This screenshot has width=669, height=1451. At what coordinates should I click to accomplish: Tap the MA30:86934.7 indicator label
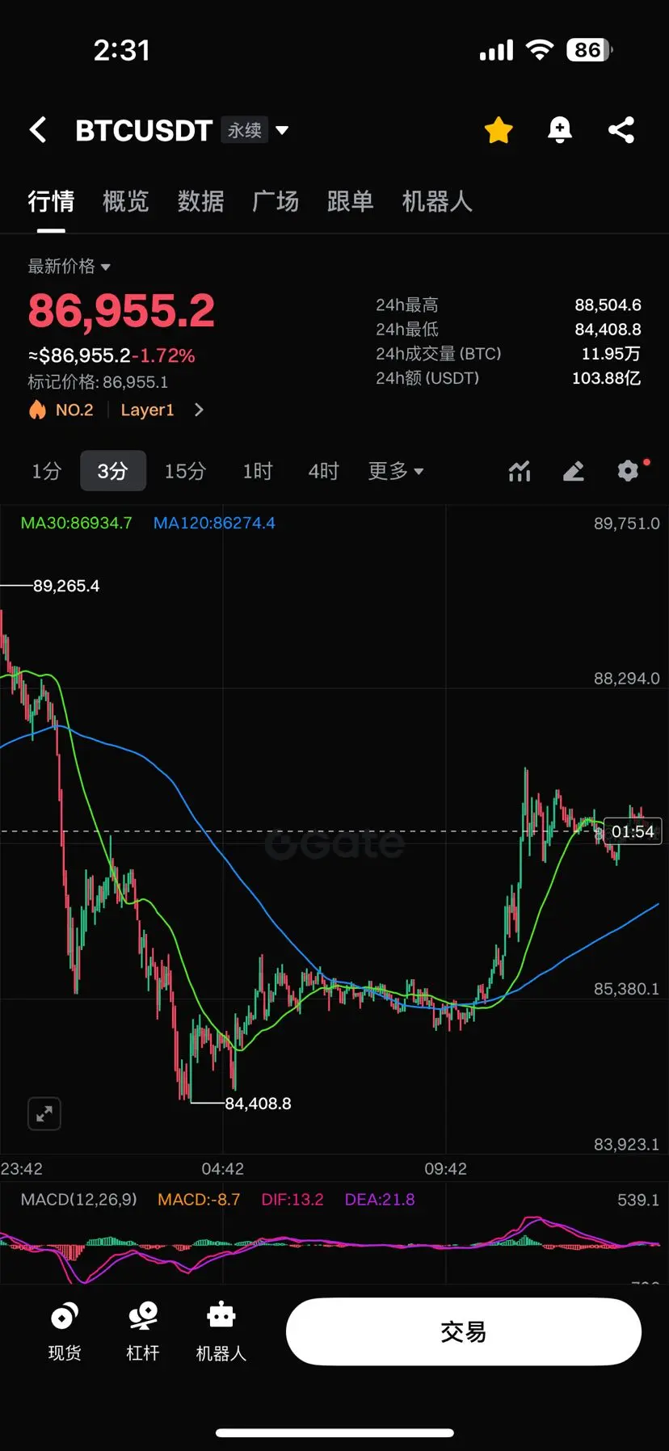76,523
